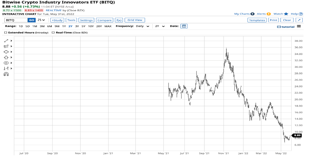Open chart Settings button

coord(86,20)
